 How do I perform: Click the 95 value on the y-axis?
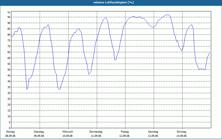click(x=9, y=17)
